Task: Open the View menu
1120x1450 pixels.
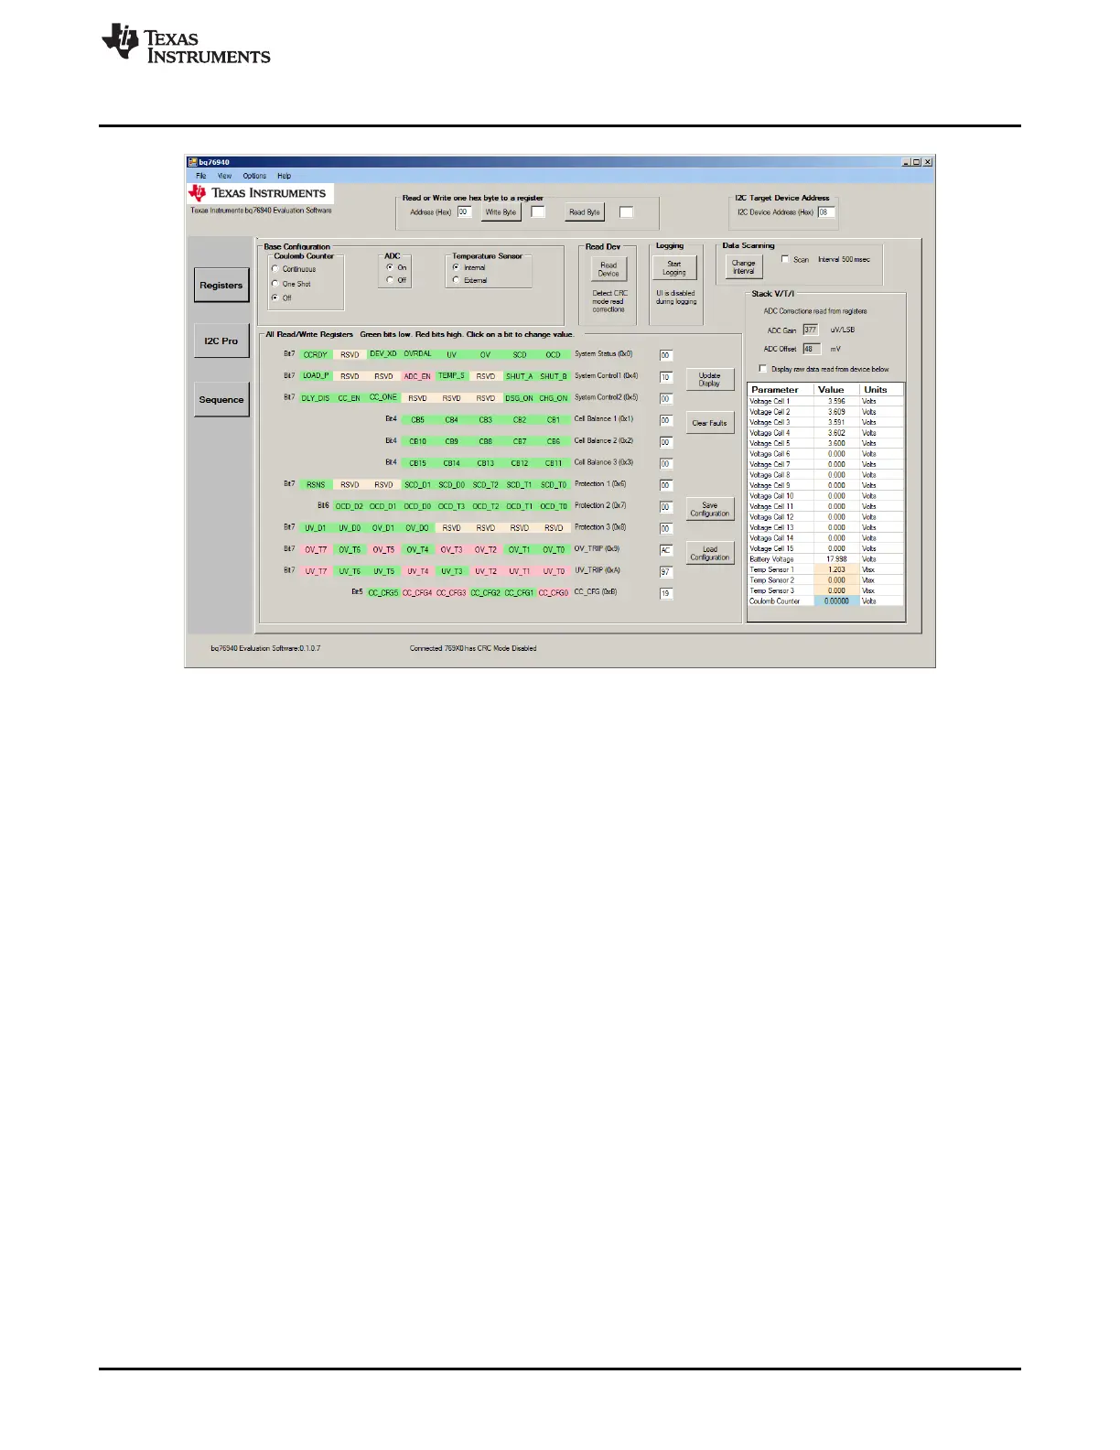Action: (225, 176)
